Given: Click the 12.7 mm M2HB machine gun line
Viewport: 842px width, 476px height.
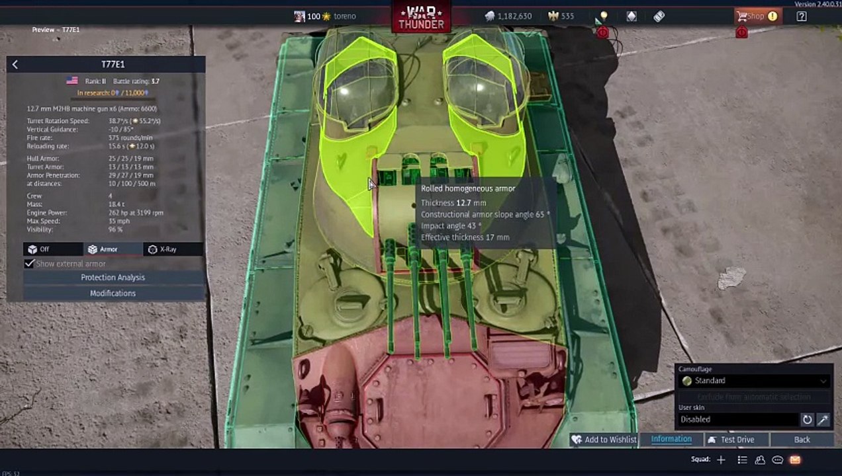Looking at the screenshot, I should pos(92,108).
